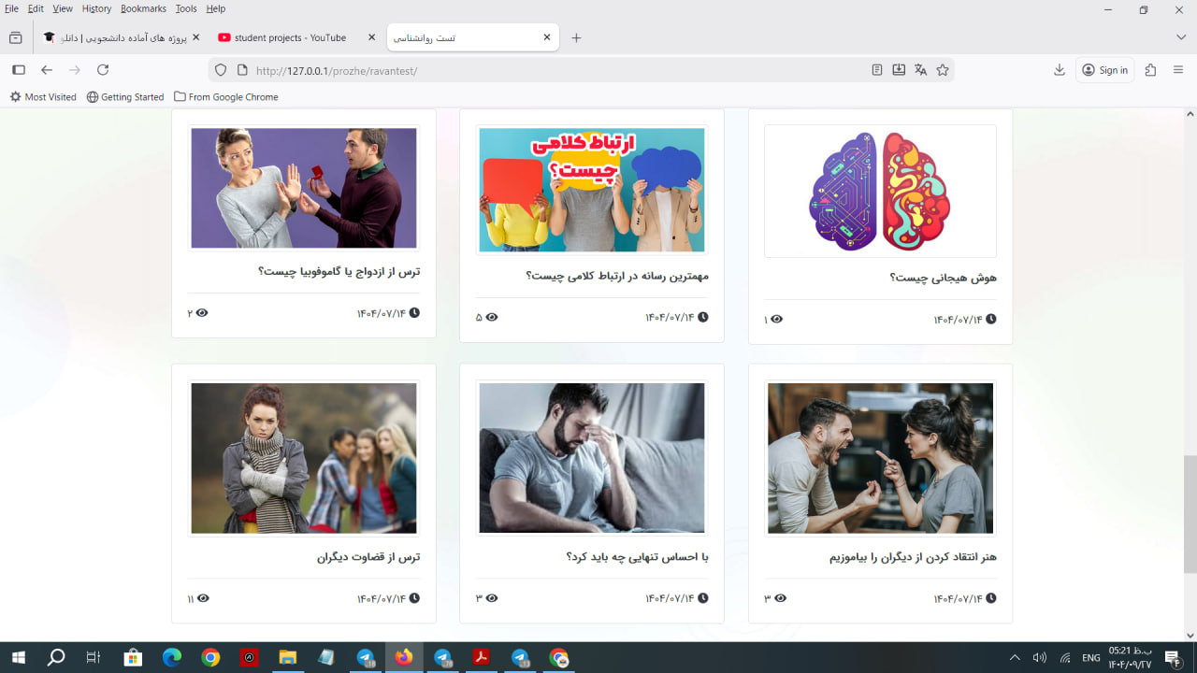The width and height of the screenshot is (1197, 673).
Task: Click the site security shield icon
Action: (x=221, y=70)
